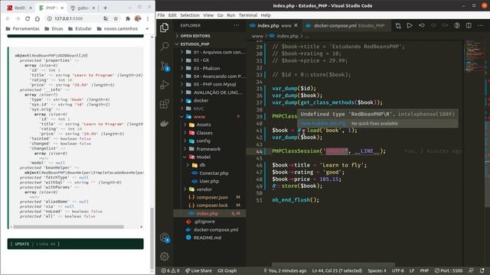This screenshot has width=490, height=275.
Task: Open editor More Actions ellipsis menu
Action: [481, 25]
